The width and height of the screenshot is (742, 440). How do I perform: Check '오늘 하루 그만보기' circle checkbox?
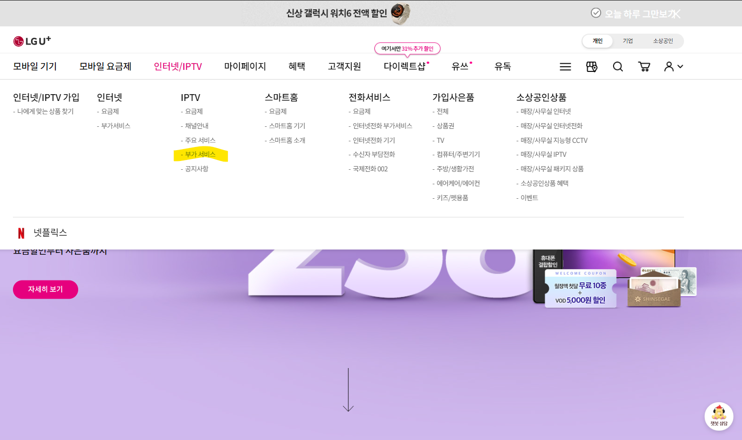[596, 13]
